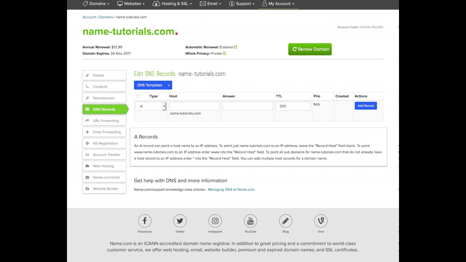Click the Renew Domain button
The height and width of the screenshot is (262, 466).
click(310, 49)
